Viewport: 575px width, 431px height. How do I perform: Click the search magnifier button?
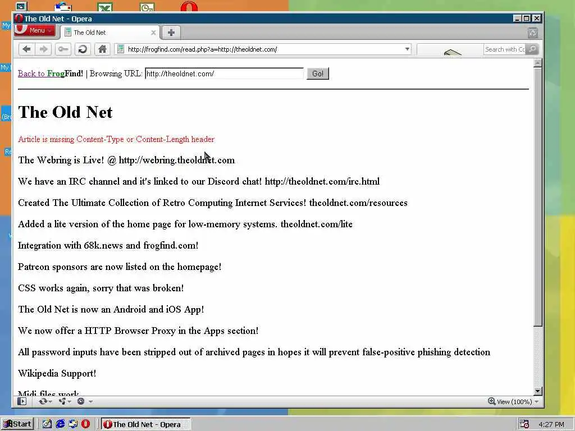click(532, 49)
